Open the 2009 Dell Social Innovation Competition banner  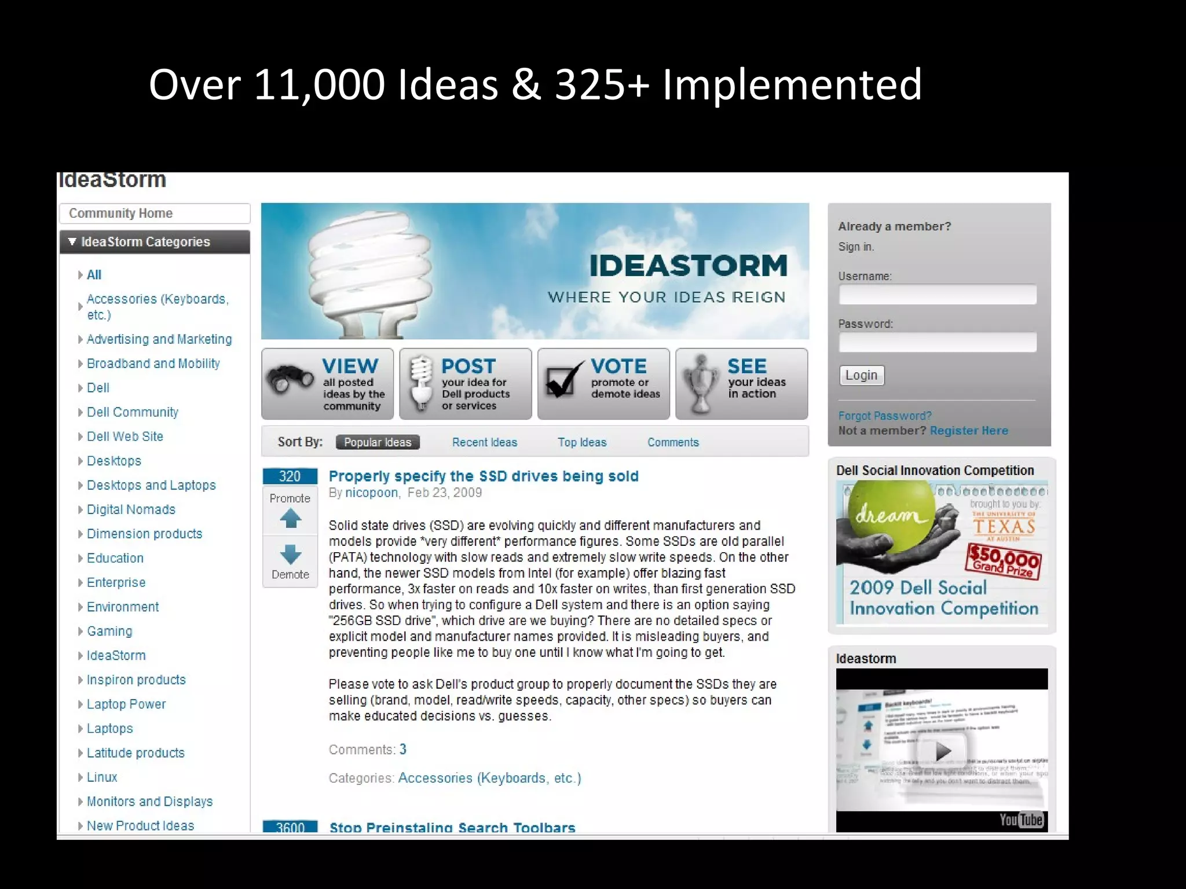(942, 553)
